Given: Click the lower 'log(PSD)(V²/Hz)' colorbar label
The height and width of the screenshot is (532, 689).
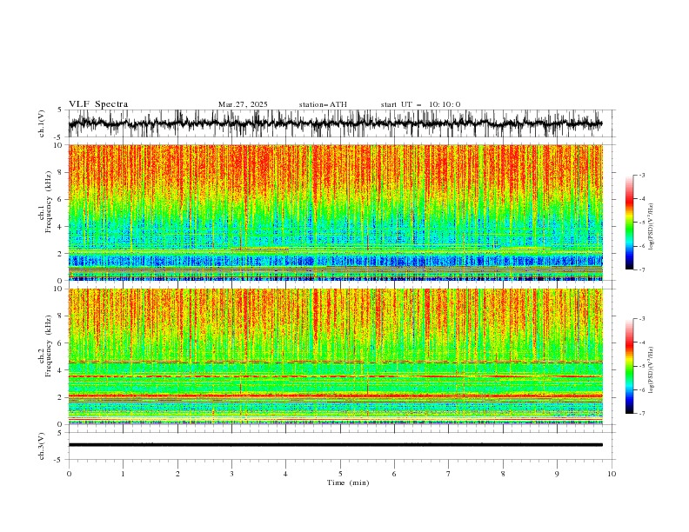Looking at the screenshot, I should point(652,370).
